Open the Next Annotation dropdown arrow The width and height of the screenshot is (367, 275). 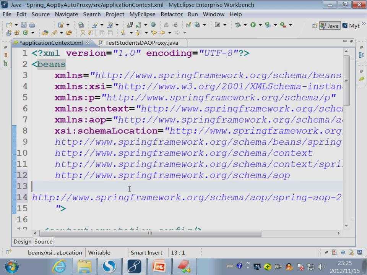coord(131,33)
